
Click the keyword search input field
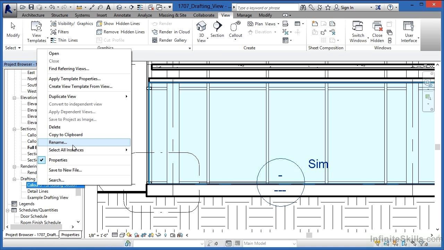coord(267,8)
